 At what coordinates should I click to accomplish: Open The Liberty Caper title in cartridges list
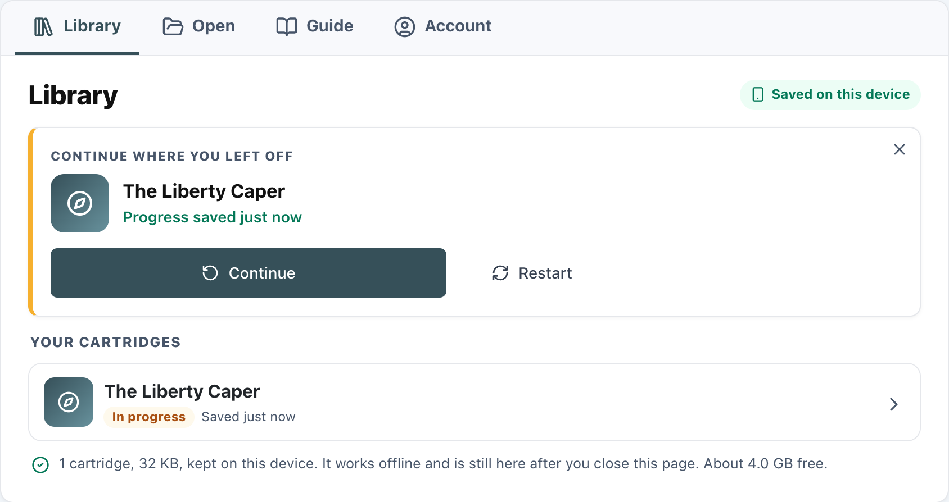(182, 391)
